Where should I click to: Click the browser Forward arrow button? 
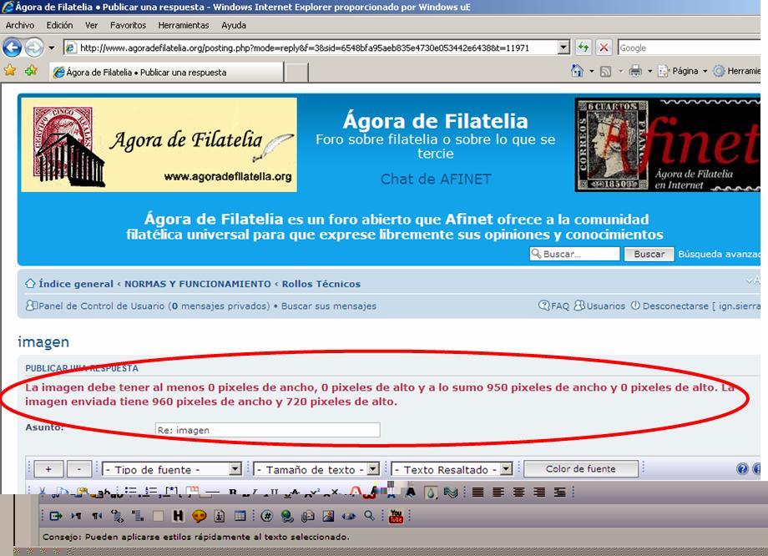pos(34,48)
